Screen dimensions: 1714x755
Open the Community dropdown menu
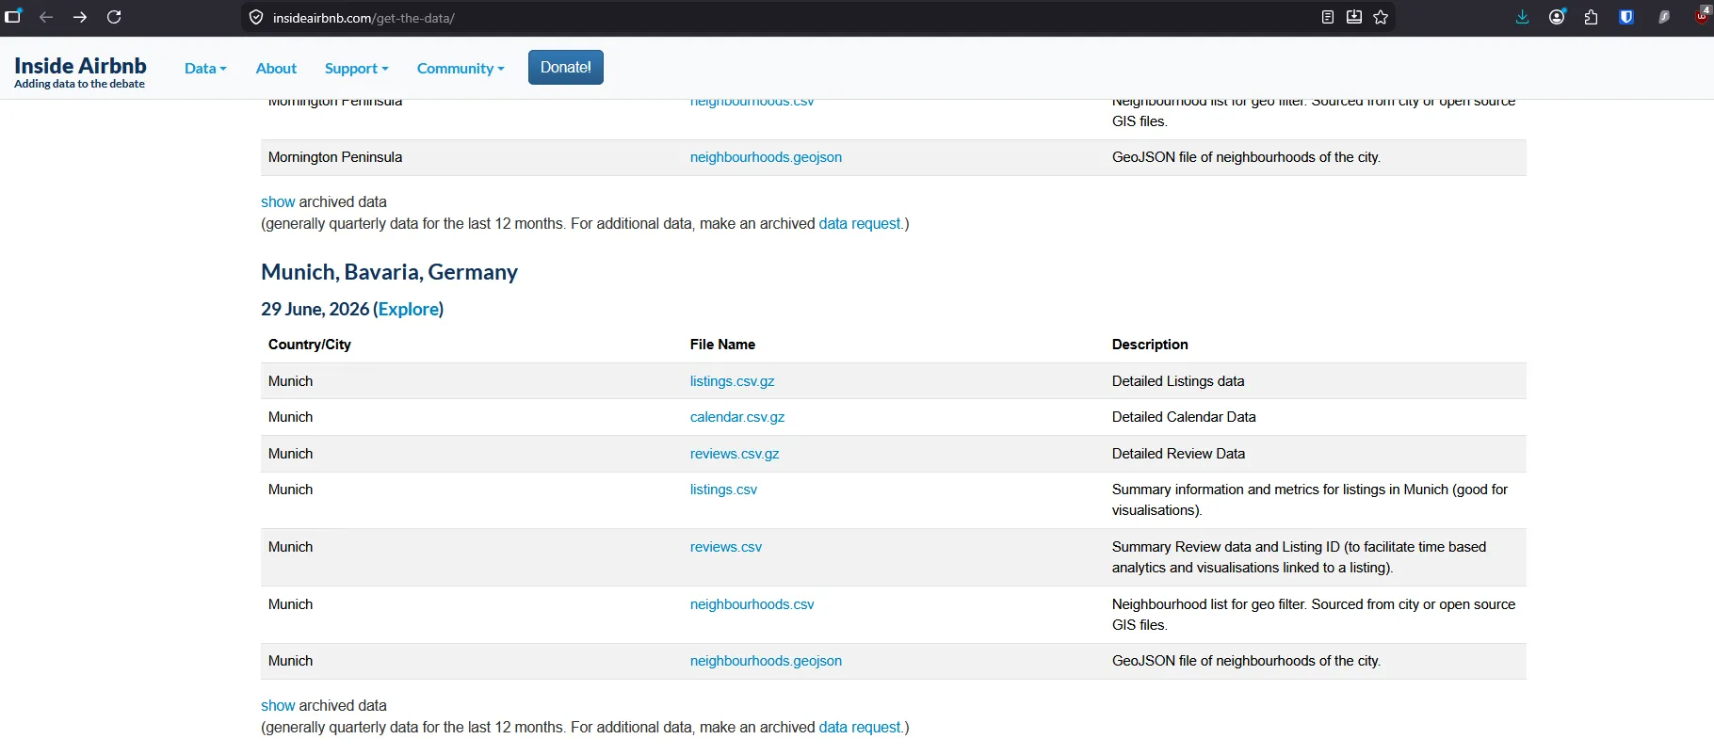click(x=461, y=68)
